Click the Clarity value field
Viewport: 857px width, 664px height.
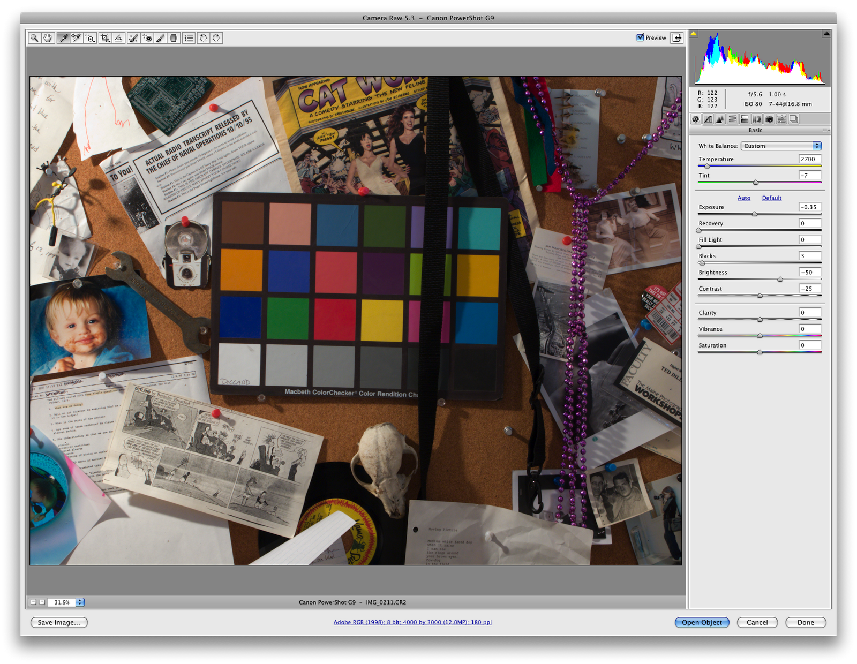tap(810, 313)
